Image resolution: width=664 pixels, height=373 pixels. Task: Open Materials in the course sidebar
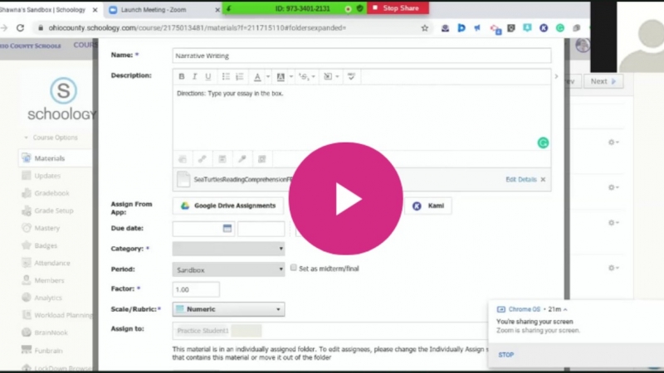coord(50,158)
